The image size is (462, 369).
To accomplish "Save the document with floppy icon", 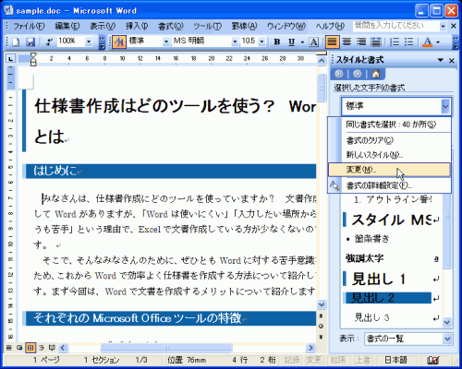I will (x=30, y=42).
